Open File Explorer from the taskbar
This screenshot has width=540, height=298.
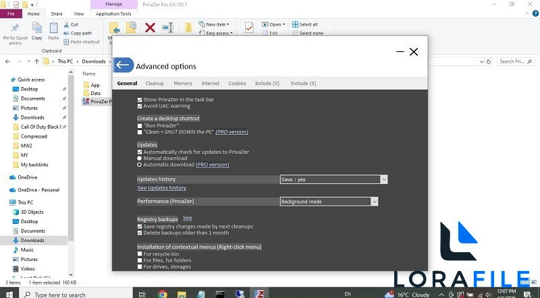(x=182, y=294)
